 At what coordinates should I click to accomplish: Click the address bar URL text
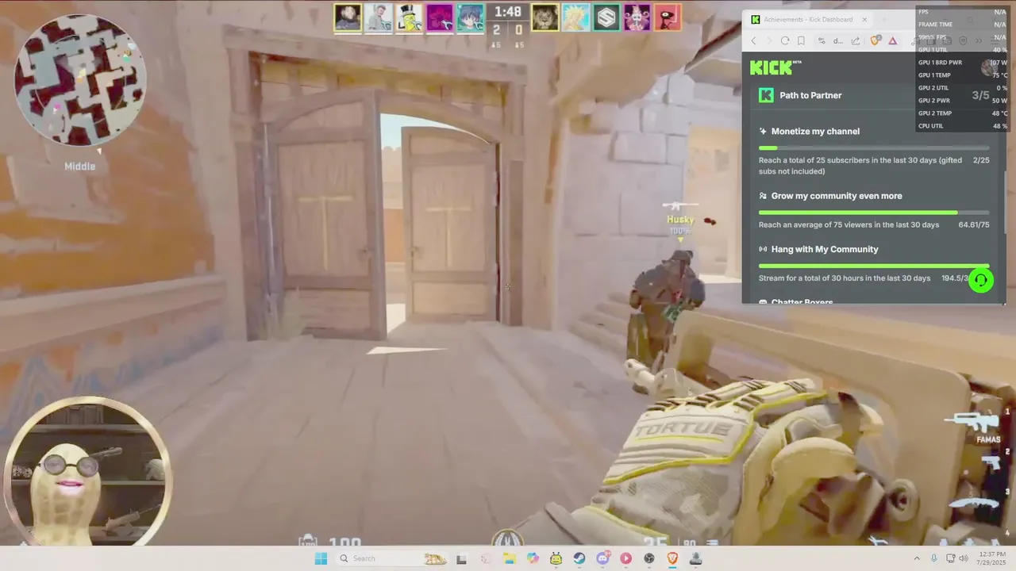838,40
